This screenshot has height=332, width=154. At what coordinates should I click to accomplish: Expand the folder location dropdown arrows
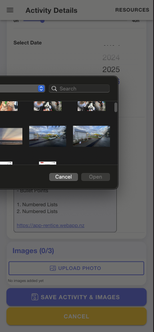tap(42, 89)
